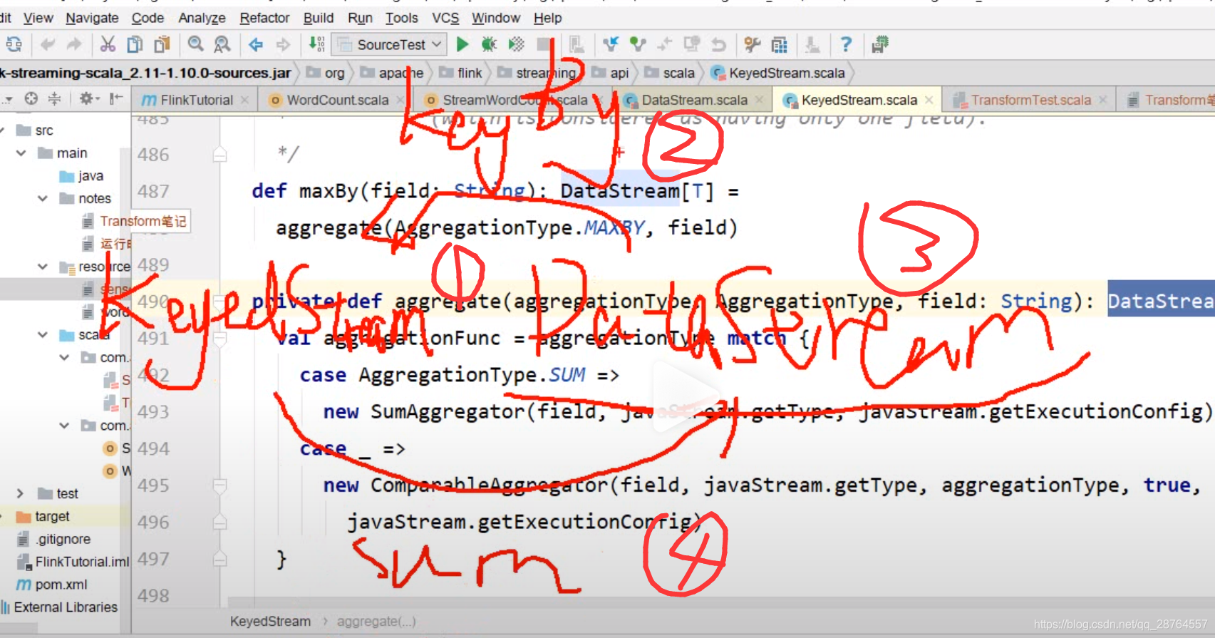Click the Help question mark icon

pyautogui.click(x=846, y=45)
